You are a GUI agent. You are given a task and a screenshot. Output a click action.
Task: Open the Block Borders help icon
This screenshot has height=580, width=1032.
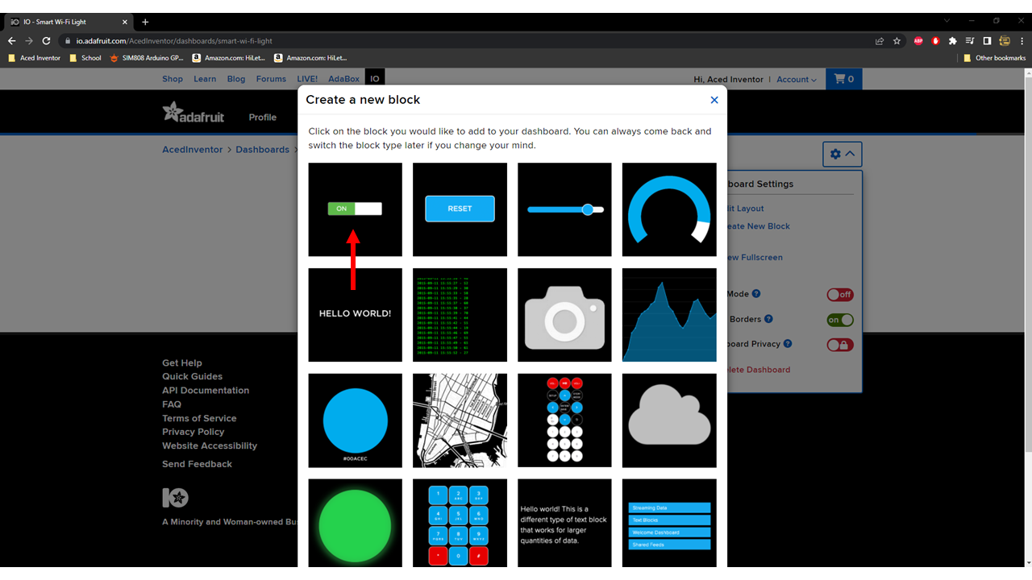[768, 319]
